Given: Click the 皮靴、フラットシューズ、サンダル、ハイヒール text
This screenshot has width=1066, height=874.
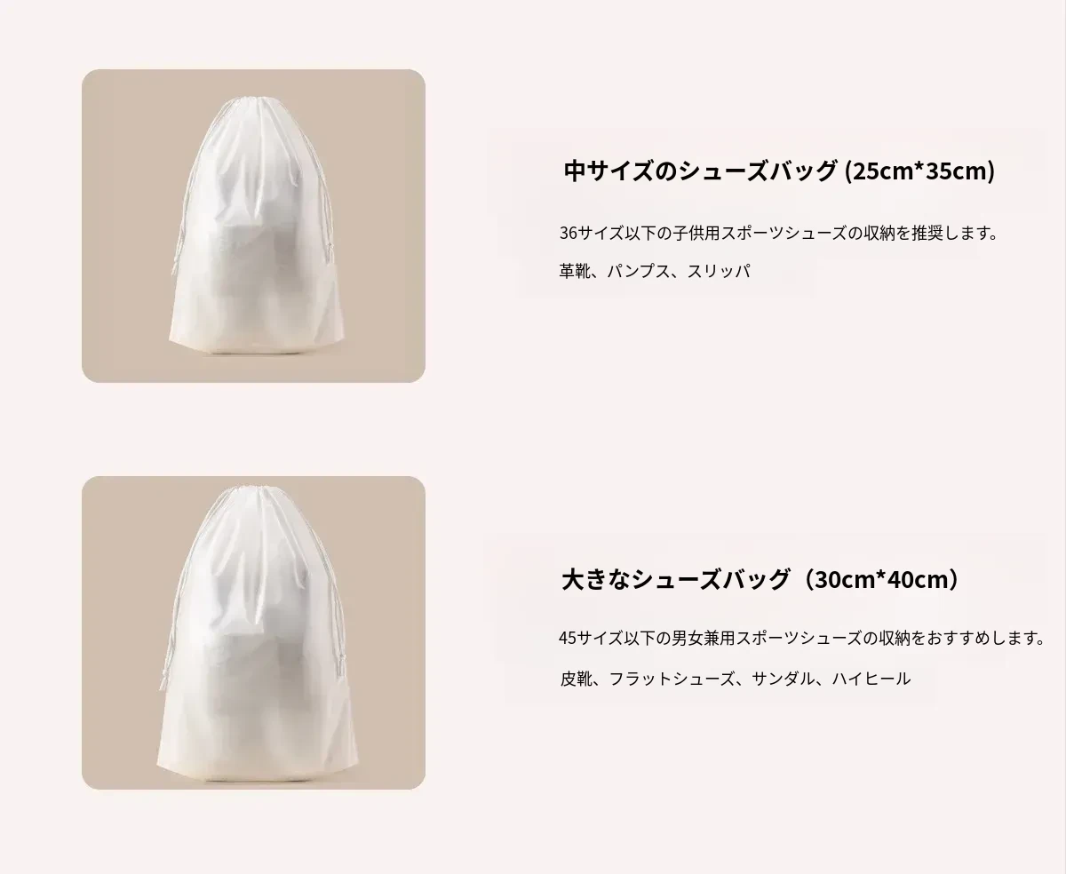Looking at the screenshot, I should (x=736, y=679).
